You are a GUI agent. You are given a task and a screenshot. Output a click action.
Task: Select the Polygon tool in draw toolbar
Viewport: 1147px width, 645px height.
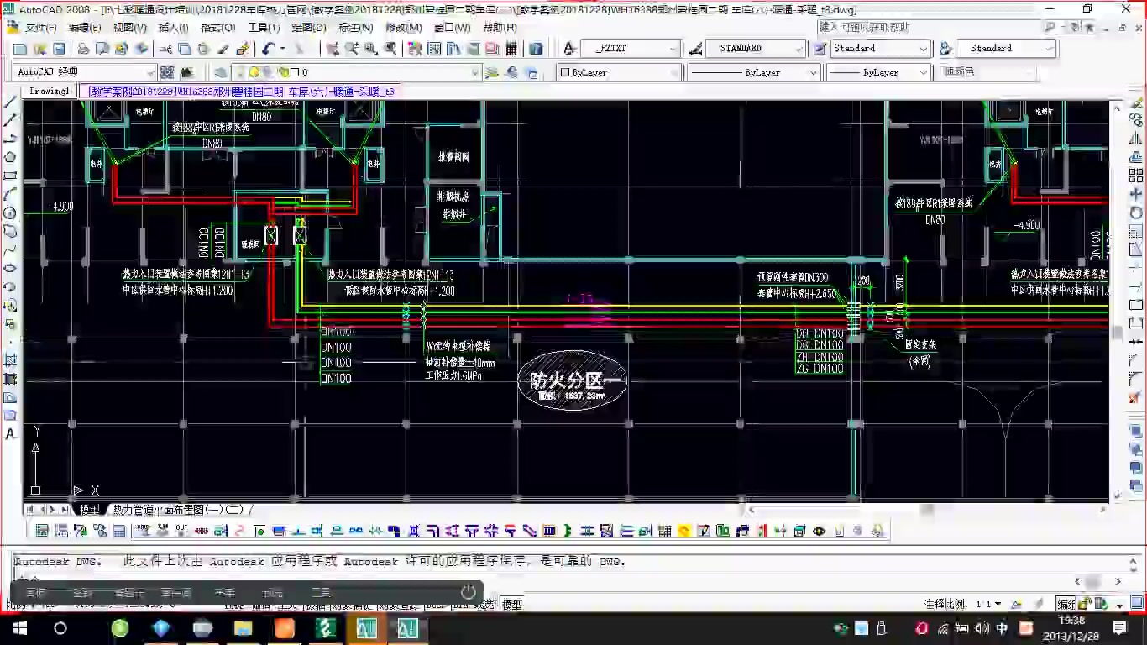(x=11, y=157)
